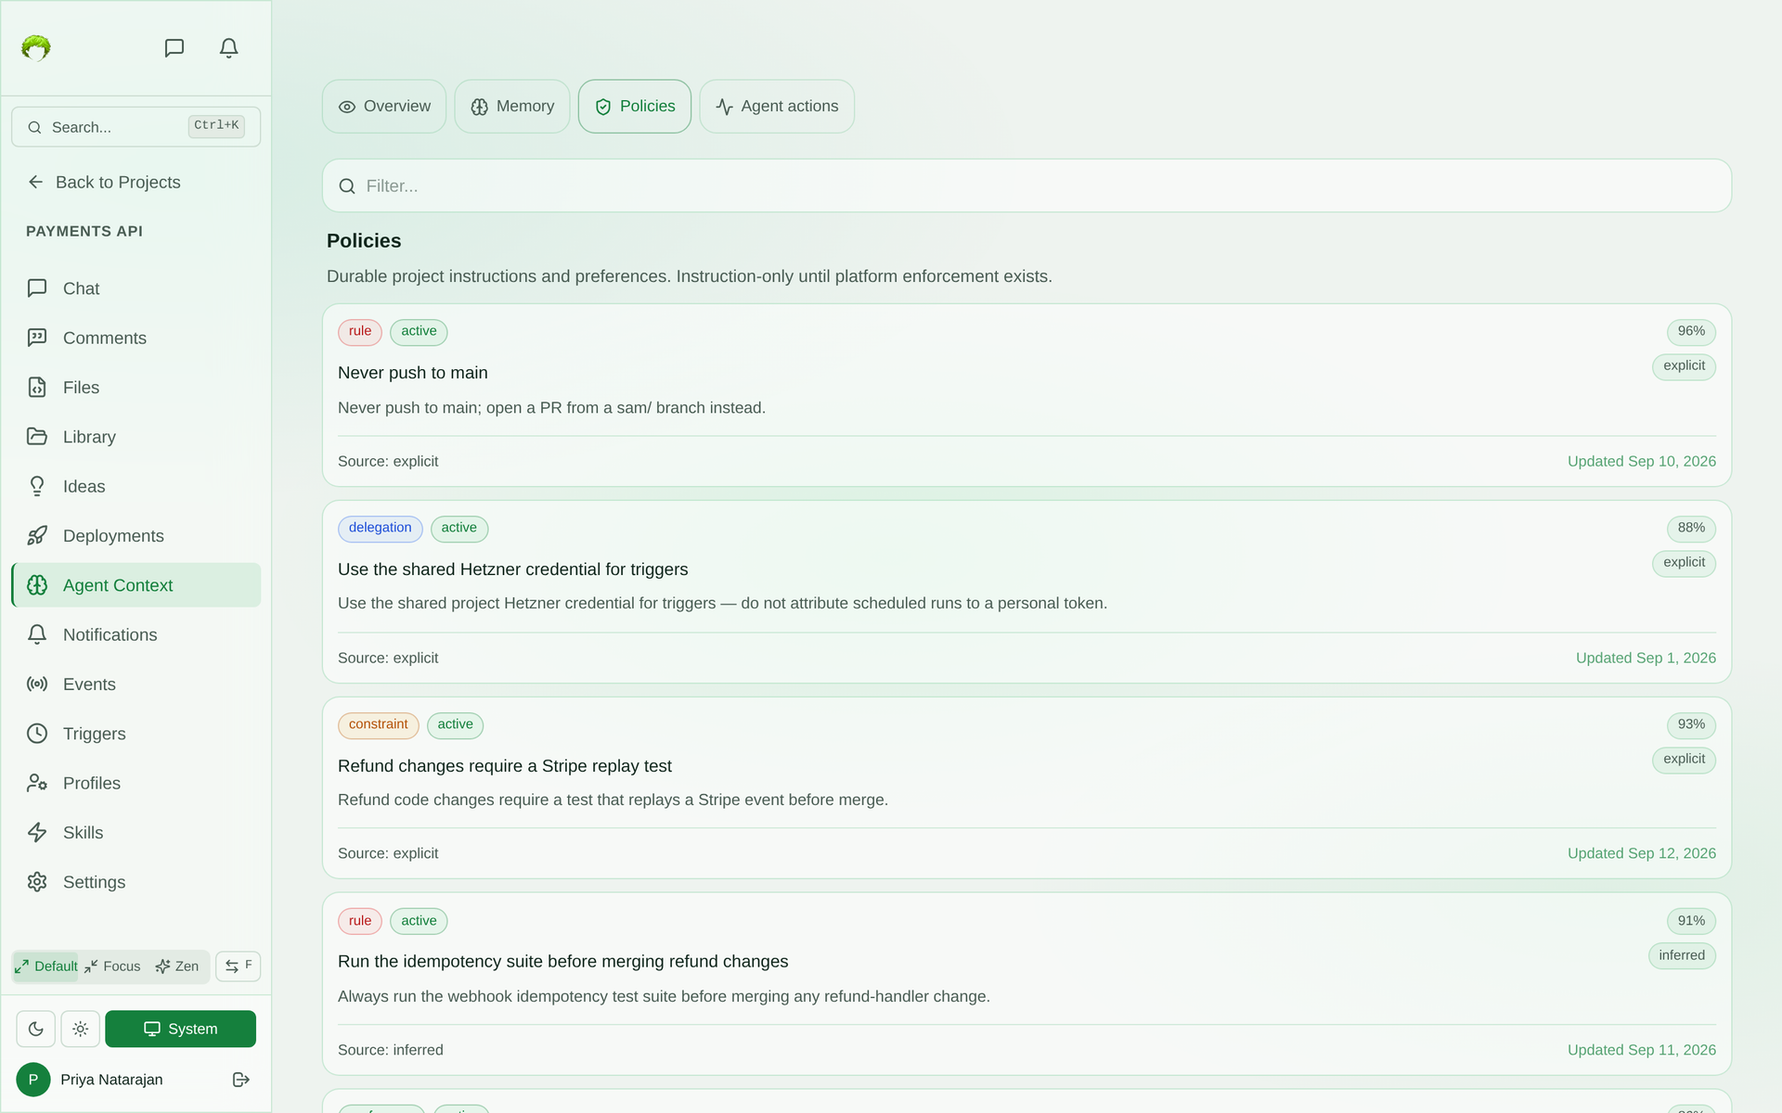
Task: Open Deployments in the sidebar
Action: click(x=136, y=536)
